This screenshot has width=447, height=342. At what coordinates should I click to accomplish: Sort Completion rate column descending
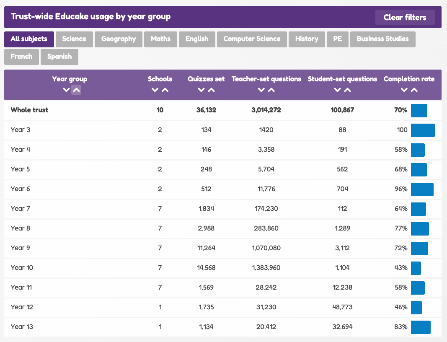pyautogui.click(x=404, y=90)
